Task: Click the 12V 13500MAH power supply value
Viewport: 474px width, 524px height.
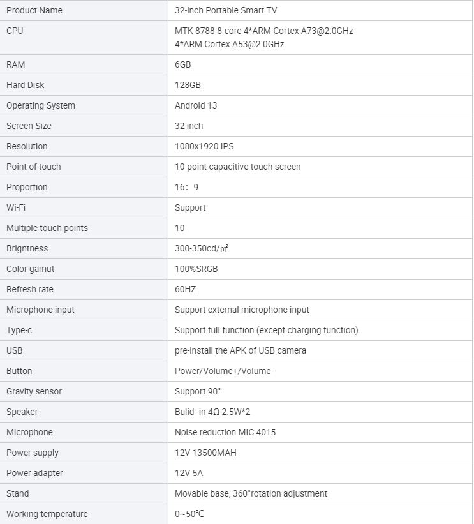Action: point(205,453)
